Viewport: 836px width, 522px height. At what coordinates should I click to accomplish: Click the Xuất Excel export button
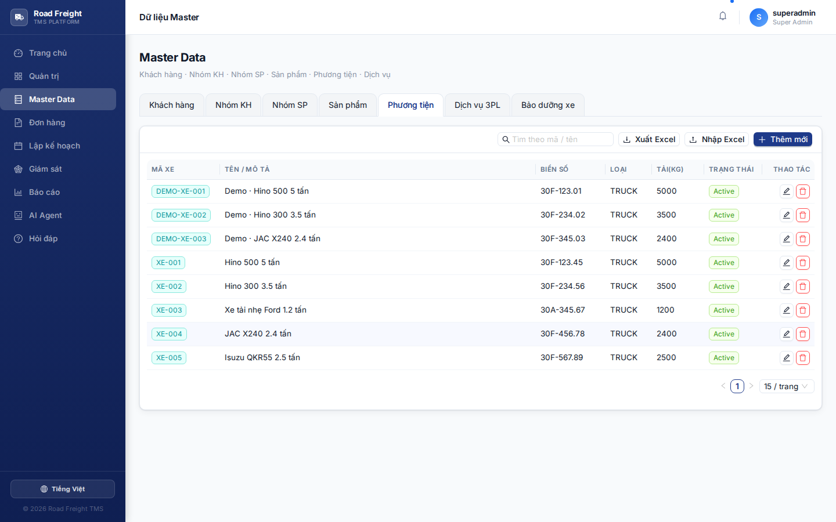tap(649, 139)
